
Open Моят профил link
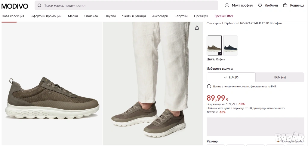(x=242, y=5)
